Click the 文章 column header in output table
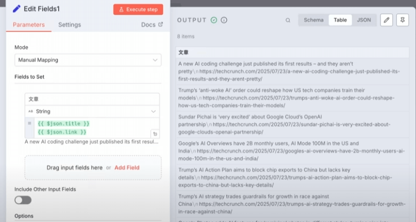This screenshot has height=222, width=416. coord(184,52)
